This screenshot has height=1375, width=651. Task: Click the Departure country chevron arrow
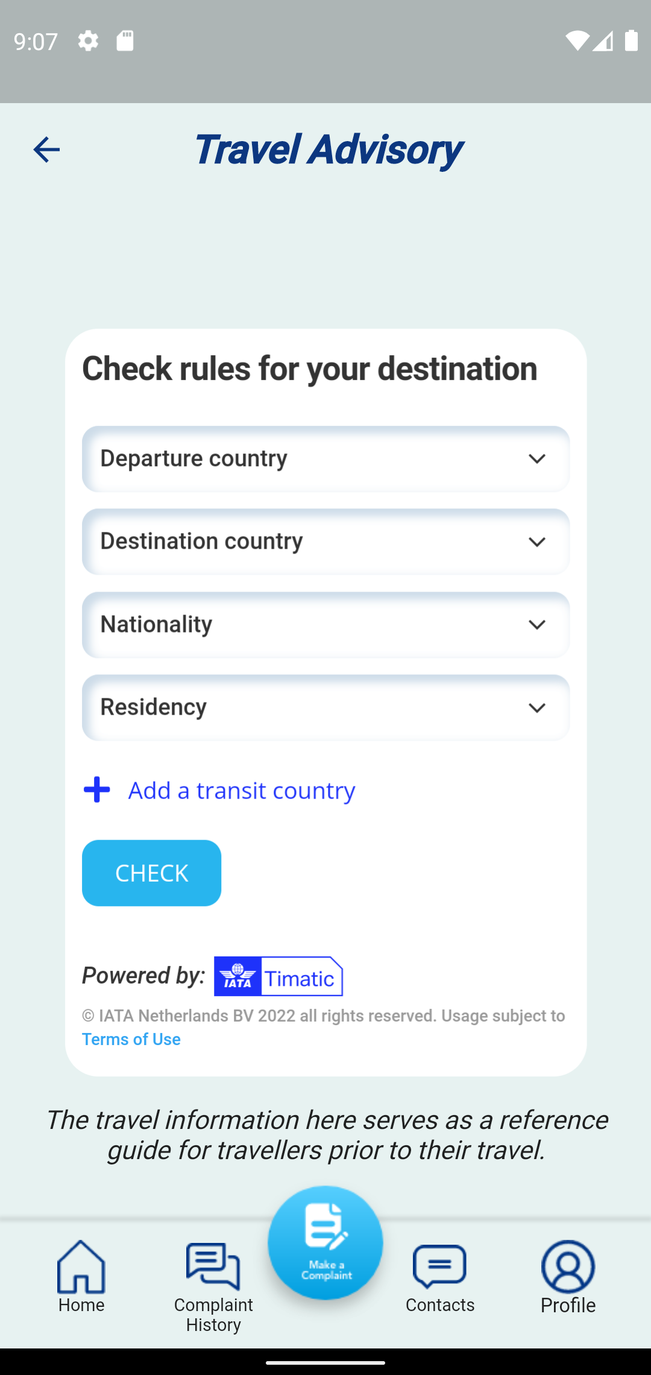click(x=536, y=459)
